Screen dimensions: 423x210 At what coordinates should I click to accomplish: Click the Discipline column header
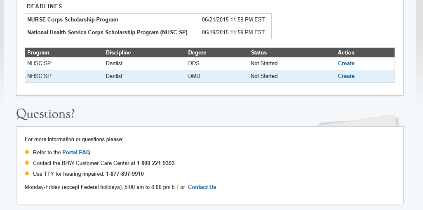pos(118,53)
